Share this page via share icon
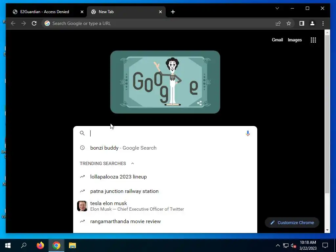 [278, 23]
